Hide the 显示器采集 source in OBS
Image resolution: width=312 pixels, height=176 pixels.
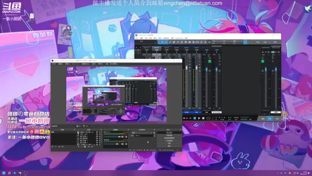tap(97, 138)
